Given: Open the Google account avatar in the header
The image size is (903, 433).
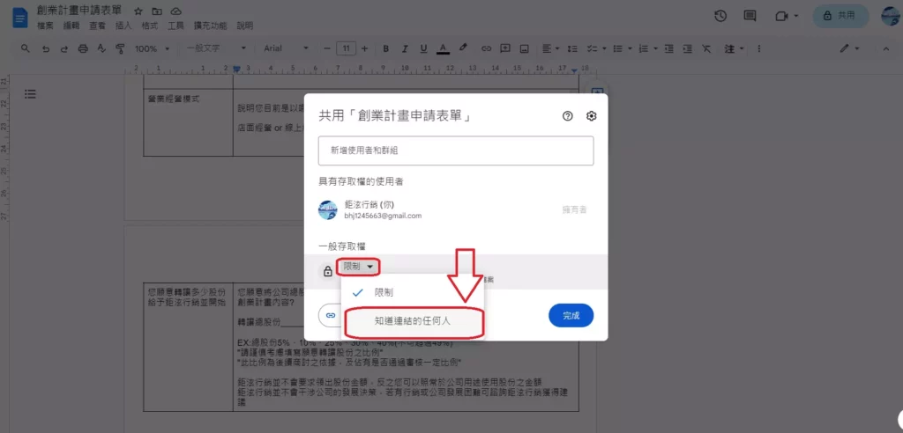Looking at the screenshot, I should pos(892,16).
